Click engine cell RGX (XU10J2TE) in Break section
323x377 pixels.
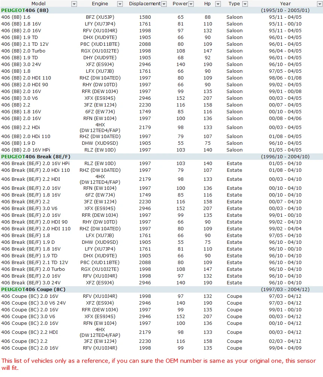tap(100, 269)
